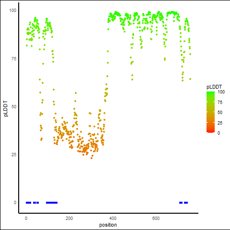Screen dimensions: 230x230
Task: Click the rightmost blue segment near position 740
Action: pyautogui.click(x=186, y=203)
